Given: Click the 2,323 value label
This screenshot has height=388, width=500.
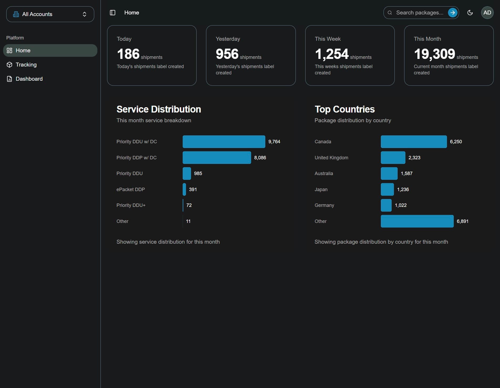Looking at the screenshot, I should [414, 158].
